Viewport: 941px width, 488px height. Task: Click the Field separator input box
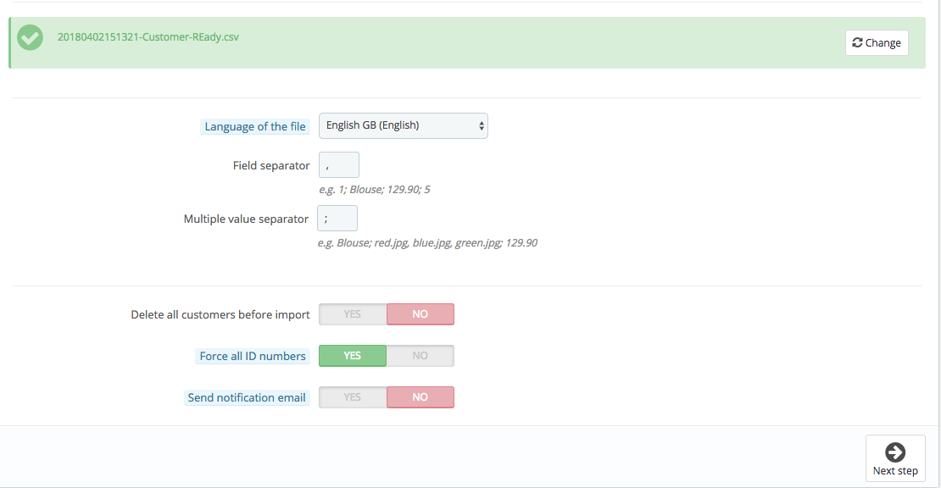coord(339,165)
